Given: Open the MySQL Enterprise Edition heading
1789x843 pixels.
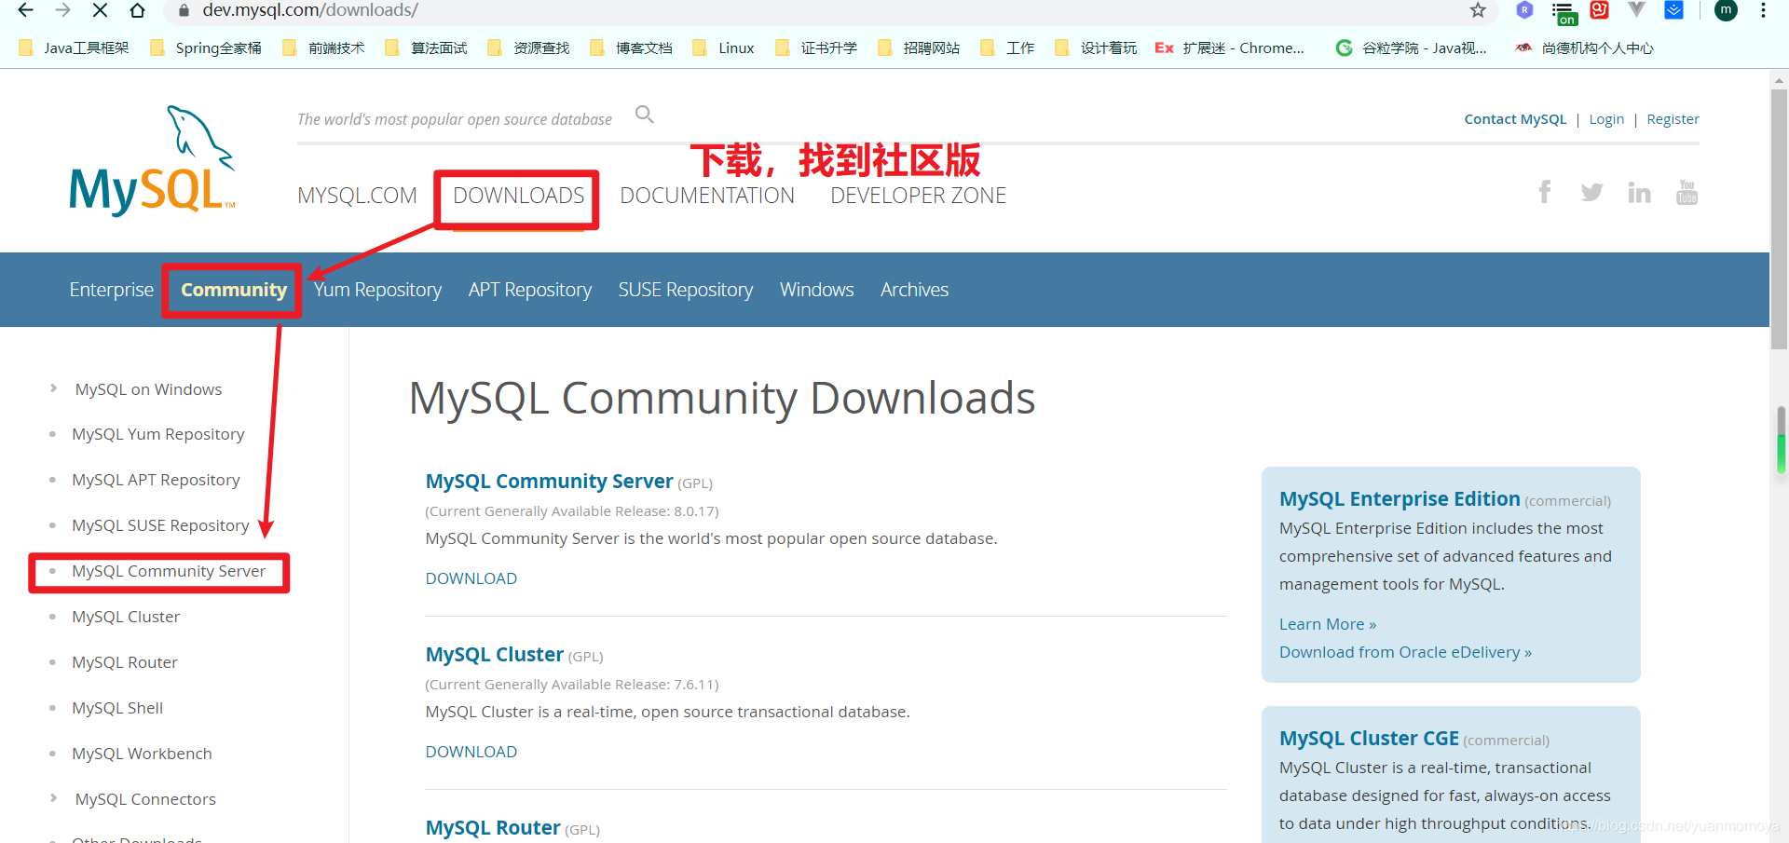Looking at the screenshot, I should [x=1400, y=499].
